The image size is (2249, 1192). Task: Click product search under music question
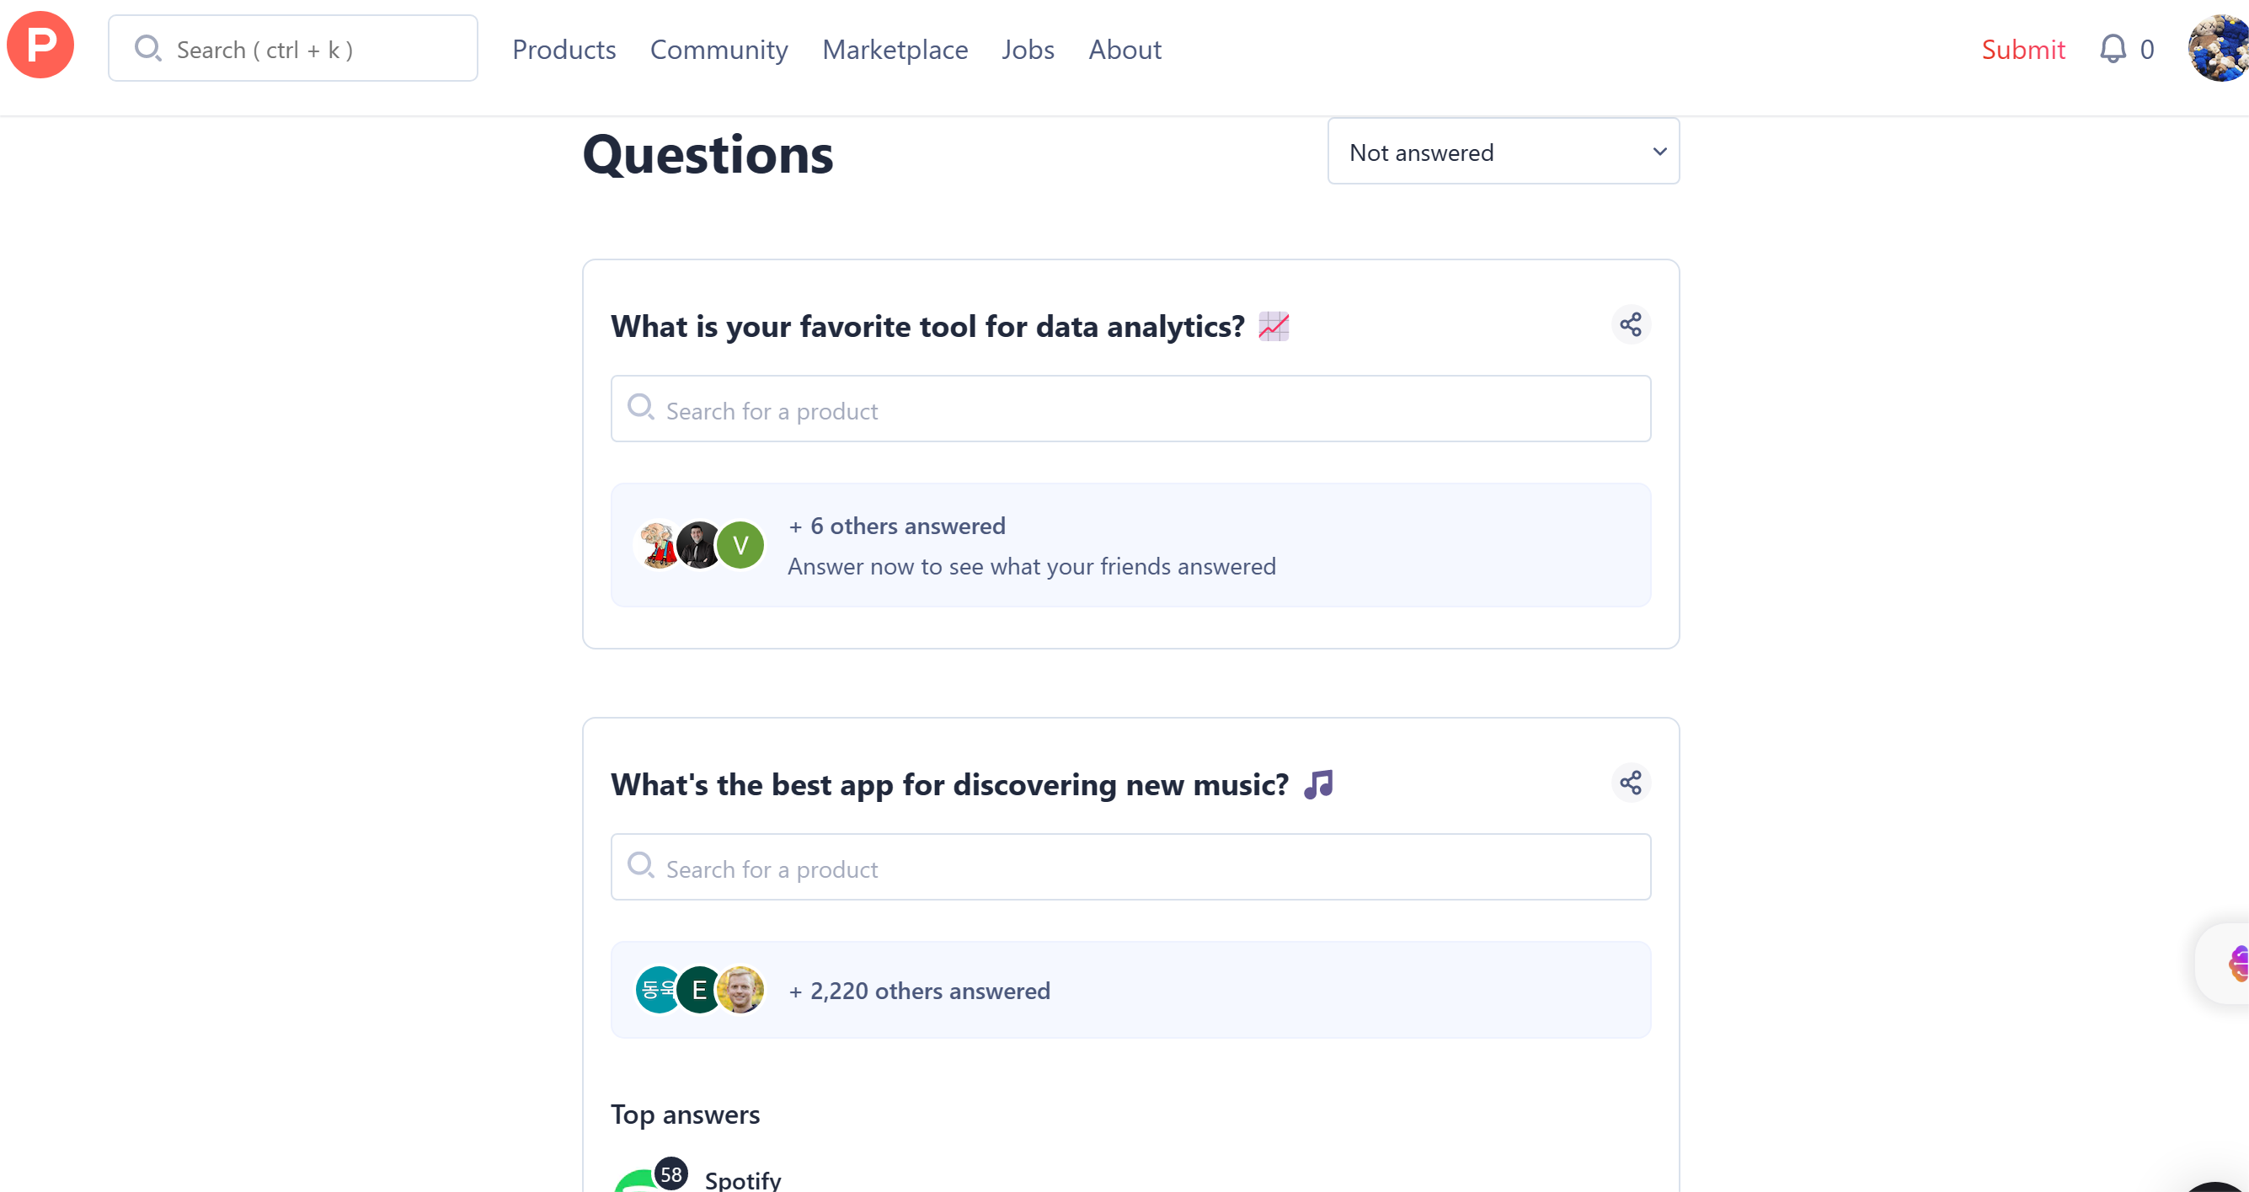(1130, 868)
